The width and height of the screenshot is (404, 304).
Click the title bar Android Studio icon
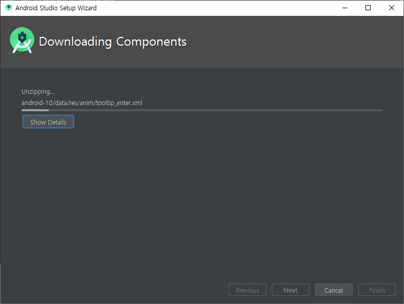click(9, 8)
